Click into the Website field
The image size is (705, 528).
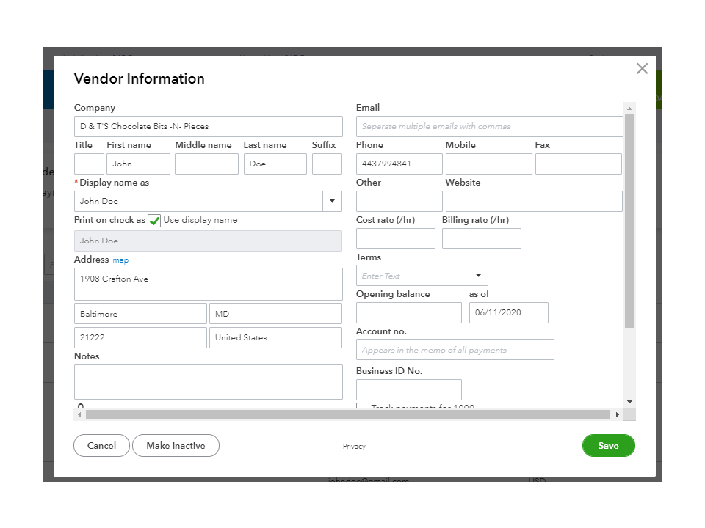534,201
